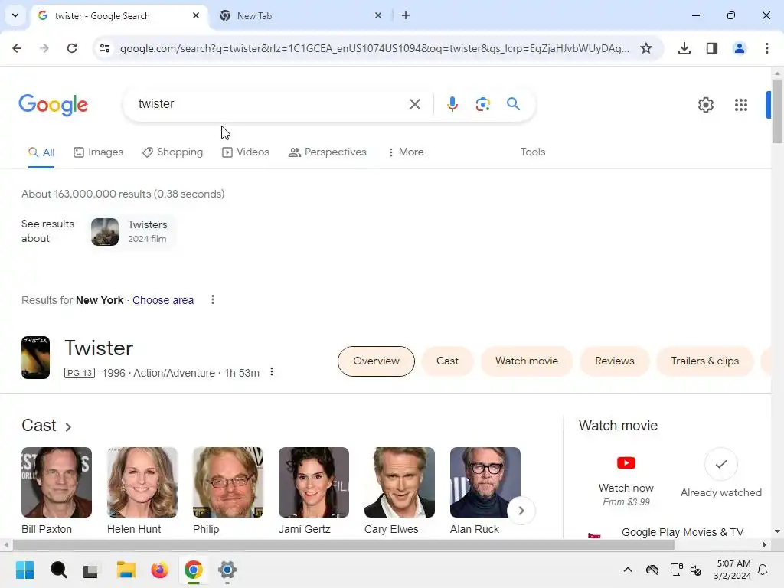Open Google quick settings gear

coord(706,105)
